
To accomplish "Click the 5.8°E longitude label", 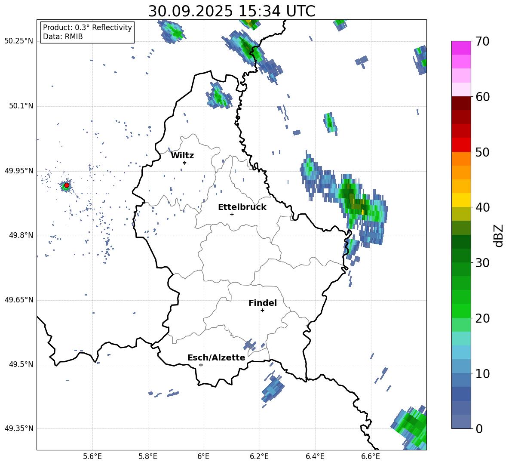I will (x=148, y=456).
